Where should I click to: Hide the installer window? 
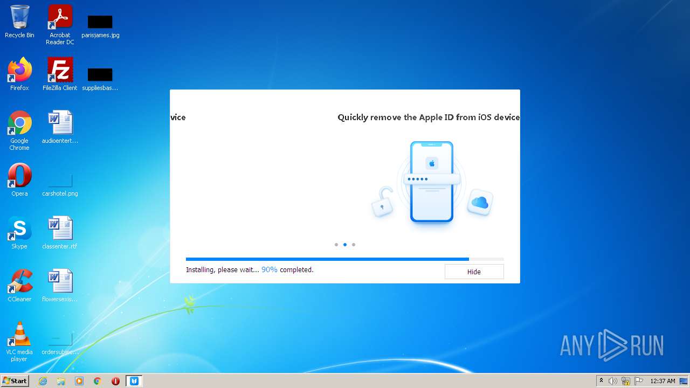[474, 272]
